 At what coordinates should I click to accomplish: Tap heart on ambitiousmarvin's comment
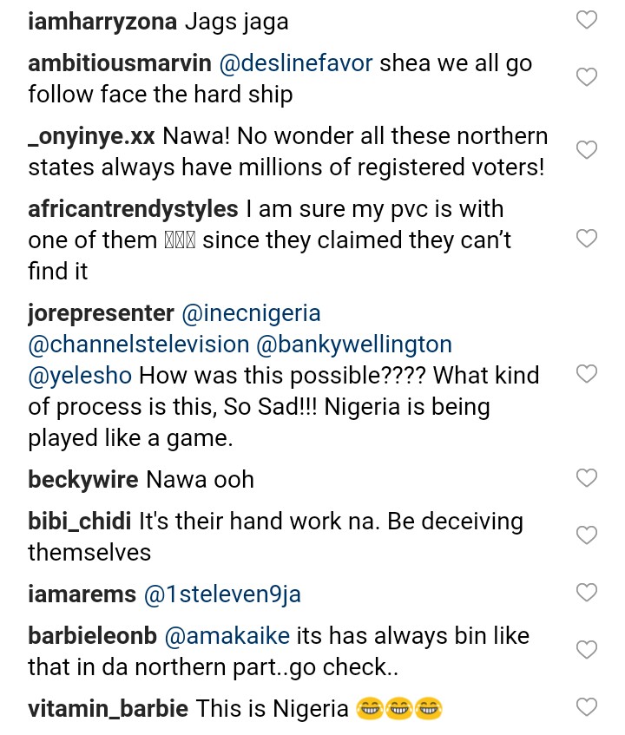tap(588, 77)
